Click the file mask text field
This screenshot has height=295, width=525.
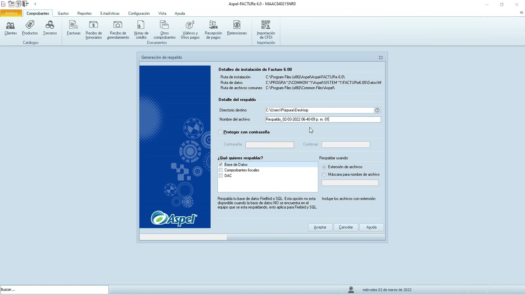coord(350,183)
